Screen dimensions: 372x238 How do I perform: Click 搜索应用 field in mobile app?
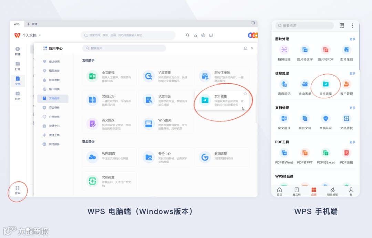coord(304,25)
